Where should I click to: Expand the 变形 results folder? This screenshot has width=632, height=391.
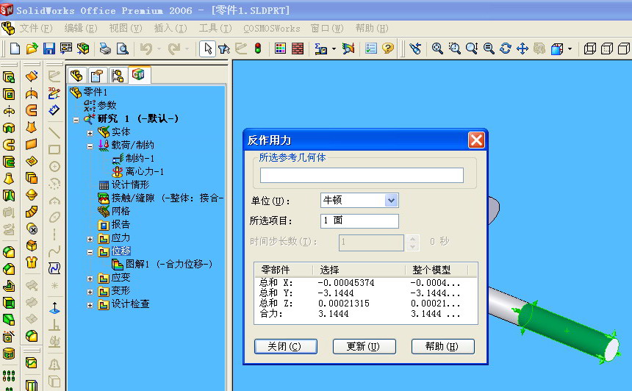(90, 292)
